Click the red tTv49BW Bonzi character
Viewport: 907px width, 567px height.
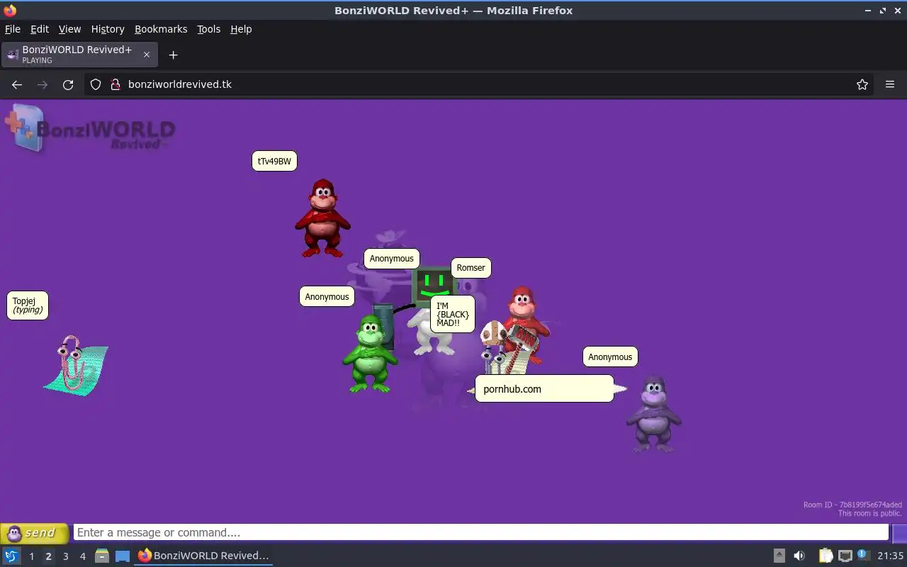(322, 218)
